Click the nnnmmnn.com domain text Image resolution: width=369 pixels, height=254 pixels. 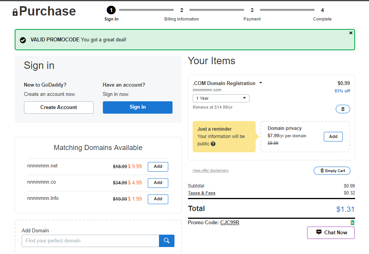tap(207, 90)
